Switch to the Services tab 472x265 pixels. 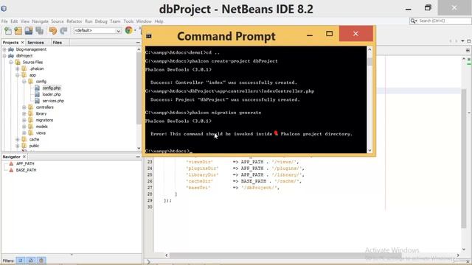[35, 43]
